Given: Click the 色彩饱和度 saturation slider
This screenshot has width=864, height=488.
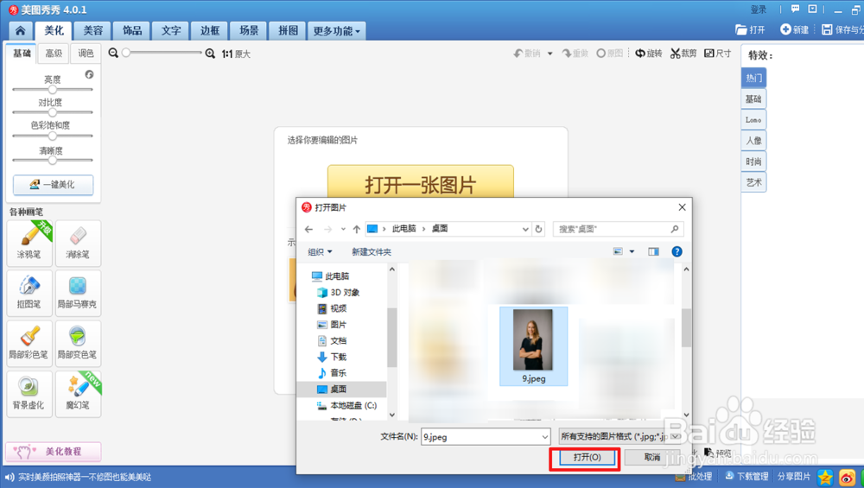Looking at the screenshot, I should [53, 136].
